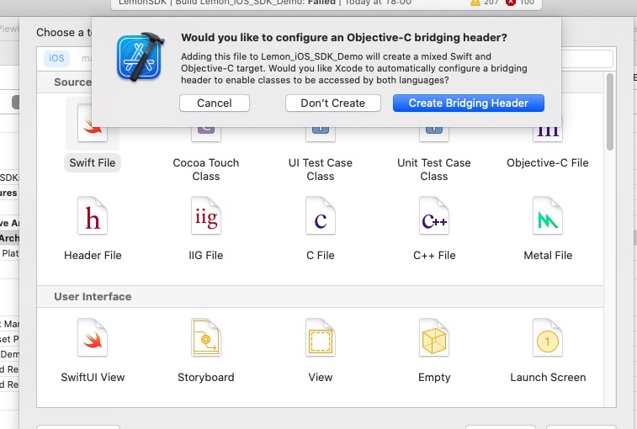The image size is (637, 429).
Task: Switch to the iOS platform tab
Action: coord(56,59)
